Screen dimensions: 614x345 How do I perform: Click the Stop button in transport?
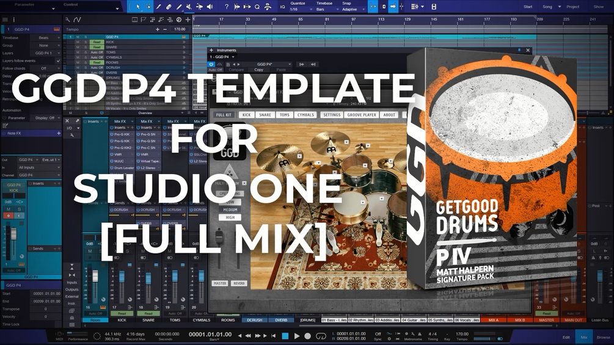pos(285,336)
